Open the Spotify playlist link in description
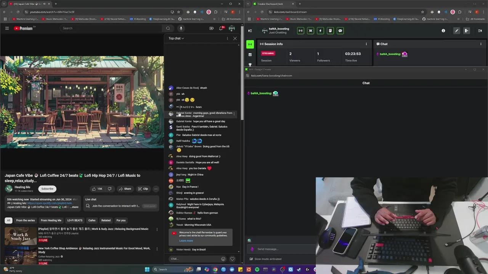488x274 pixels. point(49,203)
